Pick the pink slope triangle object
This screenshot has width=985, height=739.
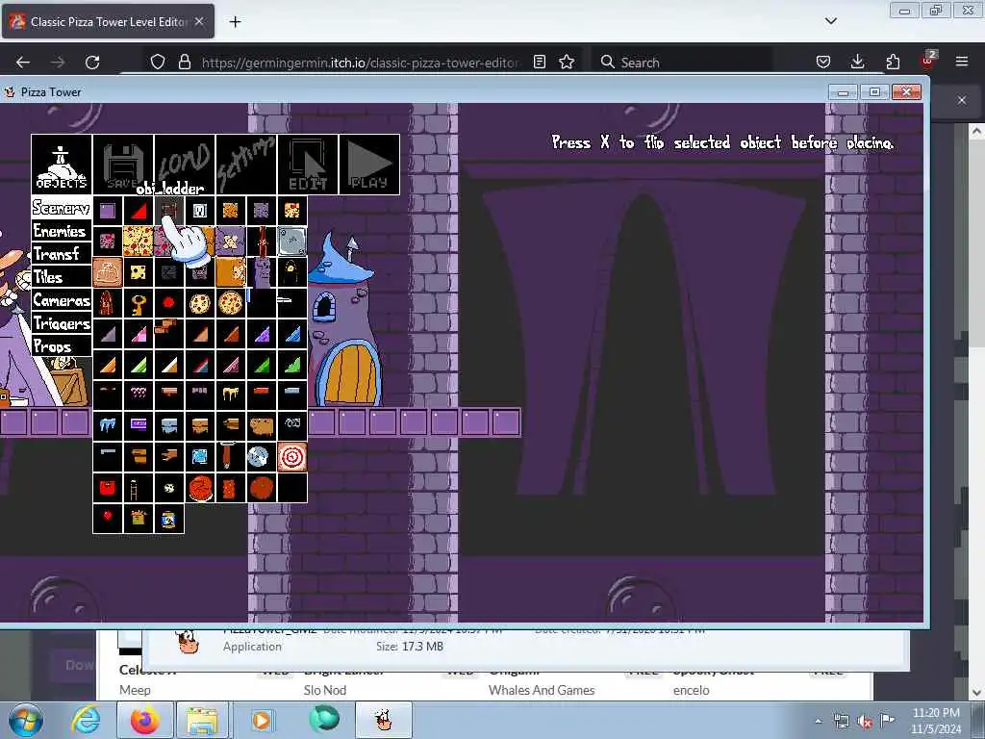click(139, 334)
